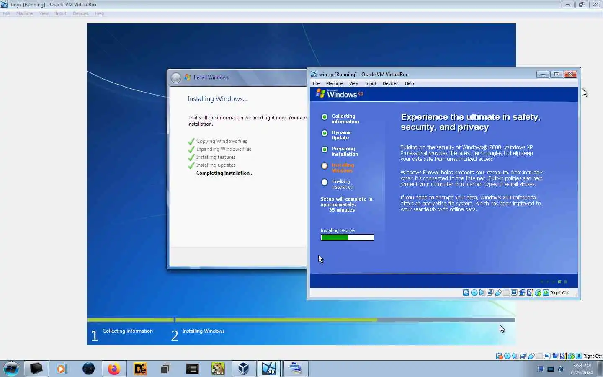Screen dimensions: 603x377
Task: Open Firefox from the taskbar
Action: [114, 369]
